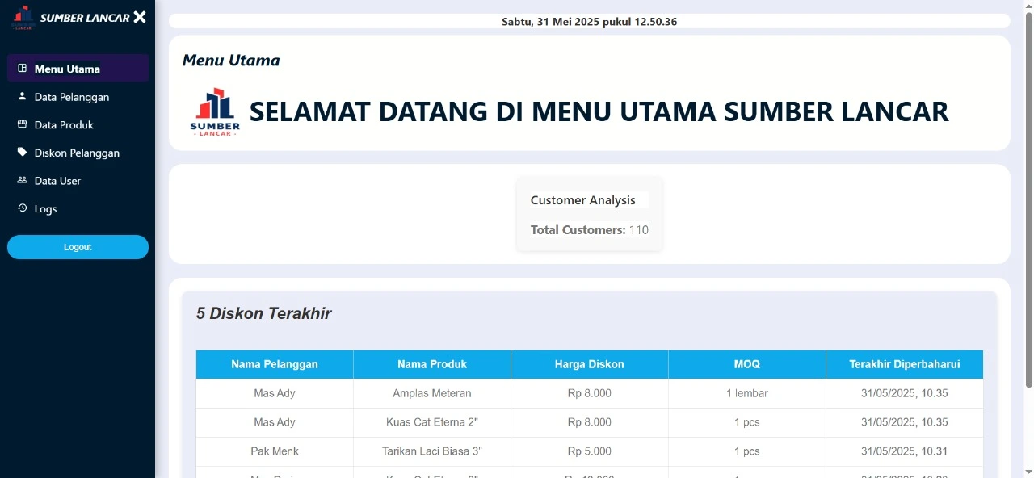The image size is (1034, 478).
Task: Click the Data Produk icon in sidebar
Action: pos(20,124)
